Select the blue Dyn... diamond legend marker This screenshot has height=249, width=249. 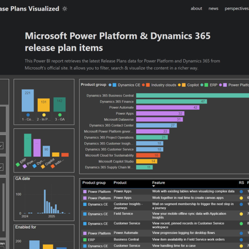[34, 166]
